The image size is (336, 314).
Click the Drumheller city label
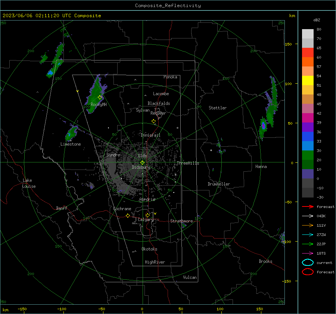pos(219,184)
